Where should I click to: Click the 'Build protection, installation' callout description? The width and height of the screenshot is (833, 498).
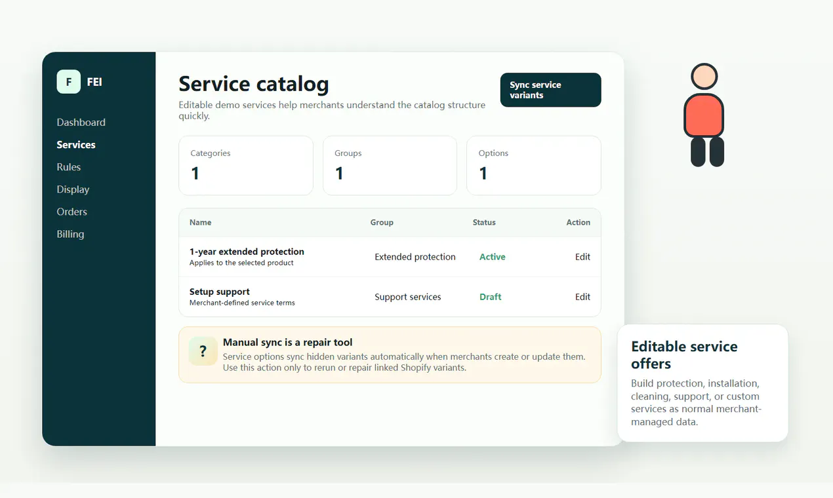[x=695, y=402]
